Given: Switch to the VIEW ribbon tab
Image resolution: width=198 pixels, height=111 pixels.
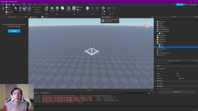Looking at the screenshot, I should 40,4.
